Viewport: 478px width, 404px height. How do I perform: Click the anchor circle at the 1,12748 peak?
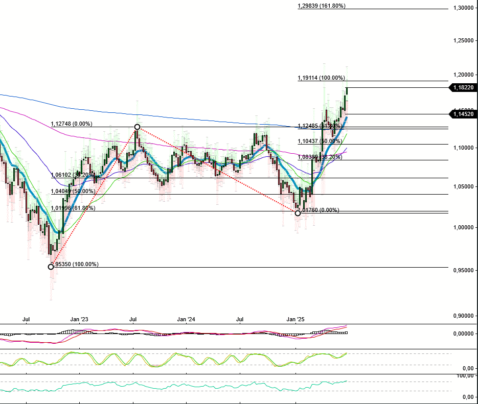click(x=137, y=126)
